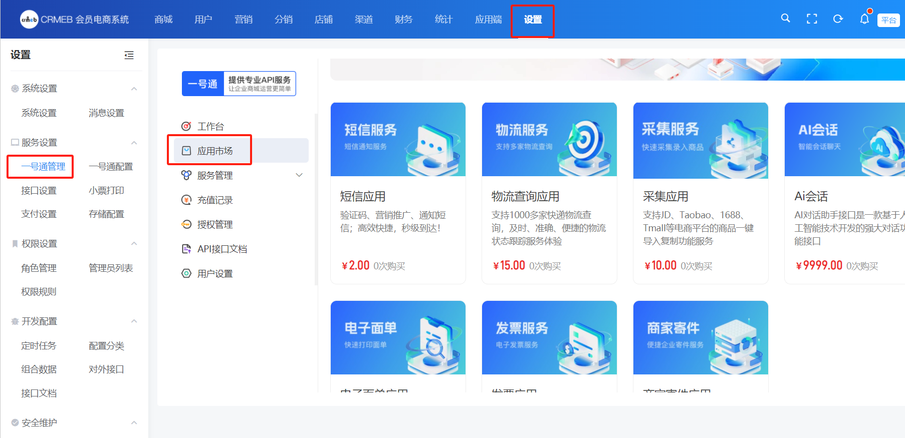Viewport: 905px width, 438px height.
Task: Collapse the sidebar with the menu fold icon
Action: pos(129,55)
